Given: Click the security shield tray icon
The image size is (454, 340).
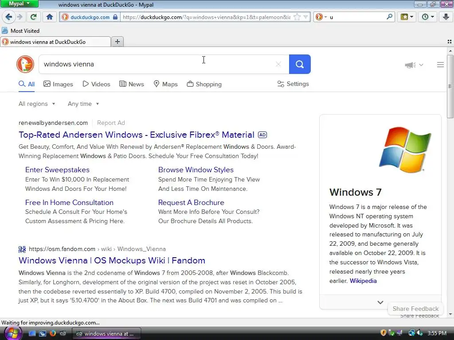Looking at the screenshot, I should (x=384, y=333).
